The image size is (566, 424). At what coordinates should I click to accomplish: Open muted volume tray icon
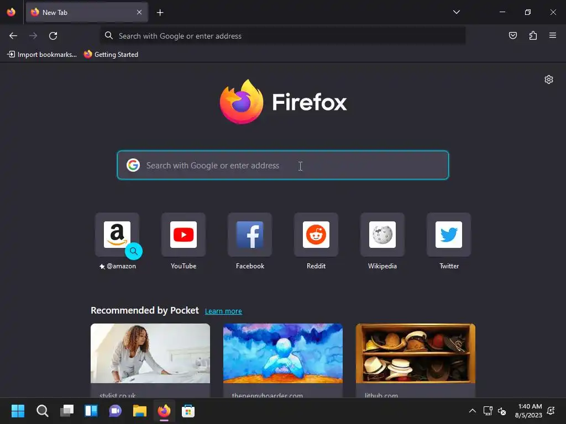[502, 411]
